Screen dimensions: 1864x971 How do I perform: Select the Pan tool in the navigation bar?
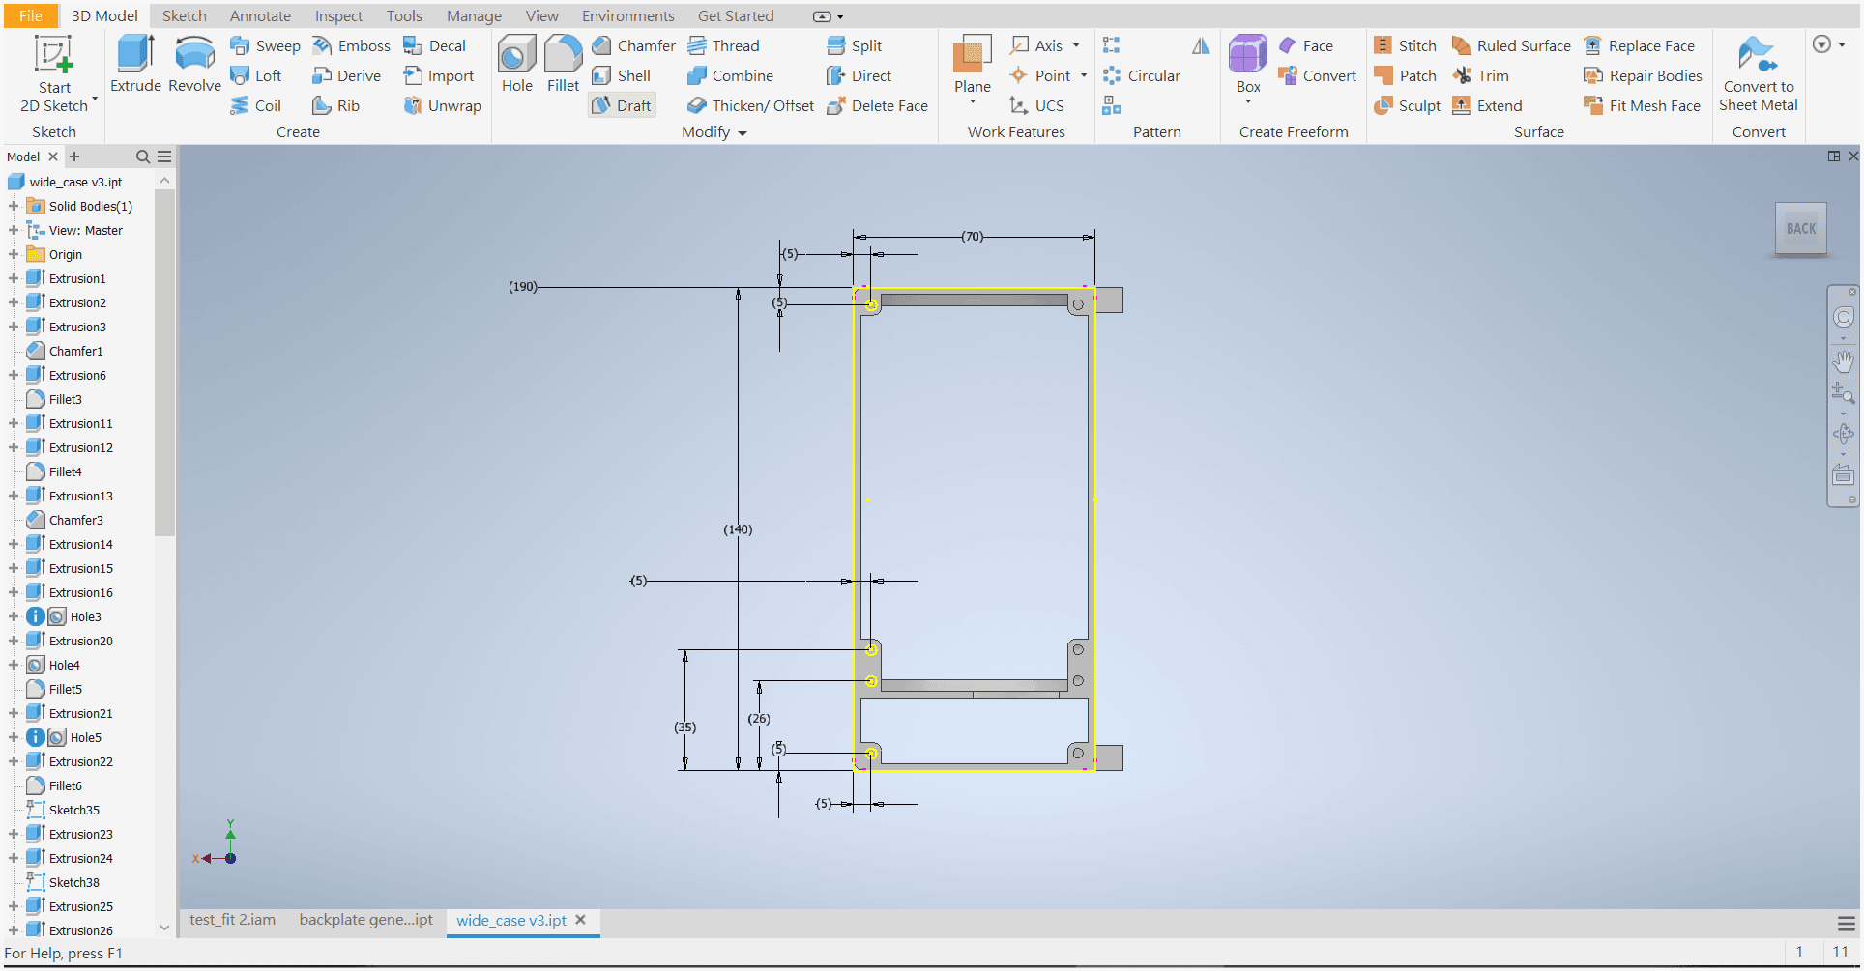pyautogui.click(x=1845, y=361)
